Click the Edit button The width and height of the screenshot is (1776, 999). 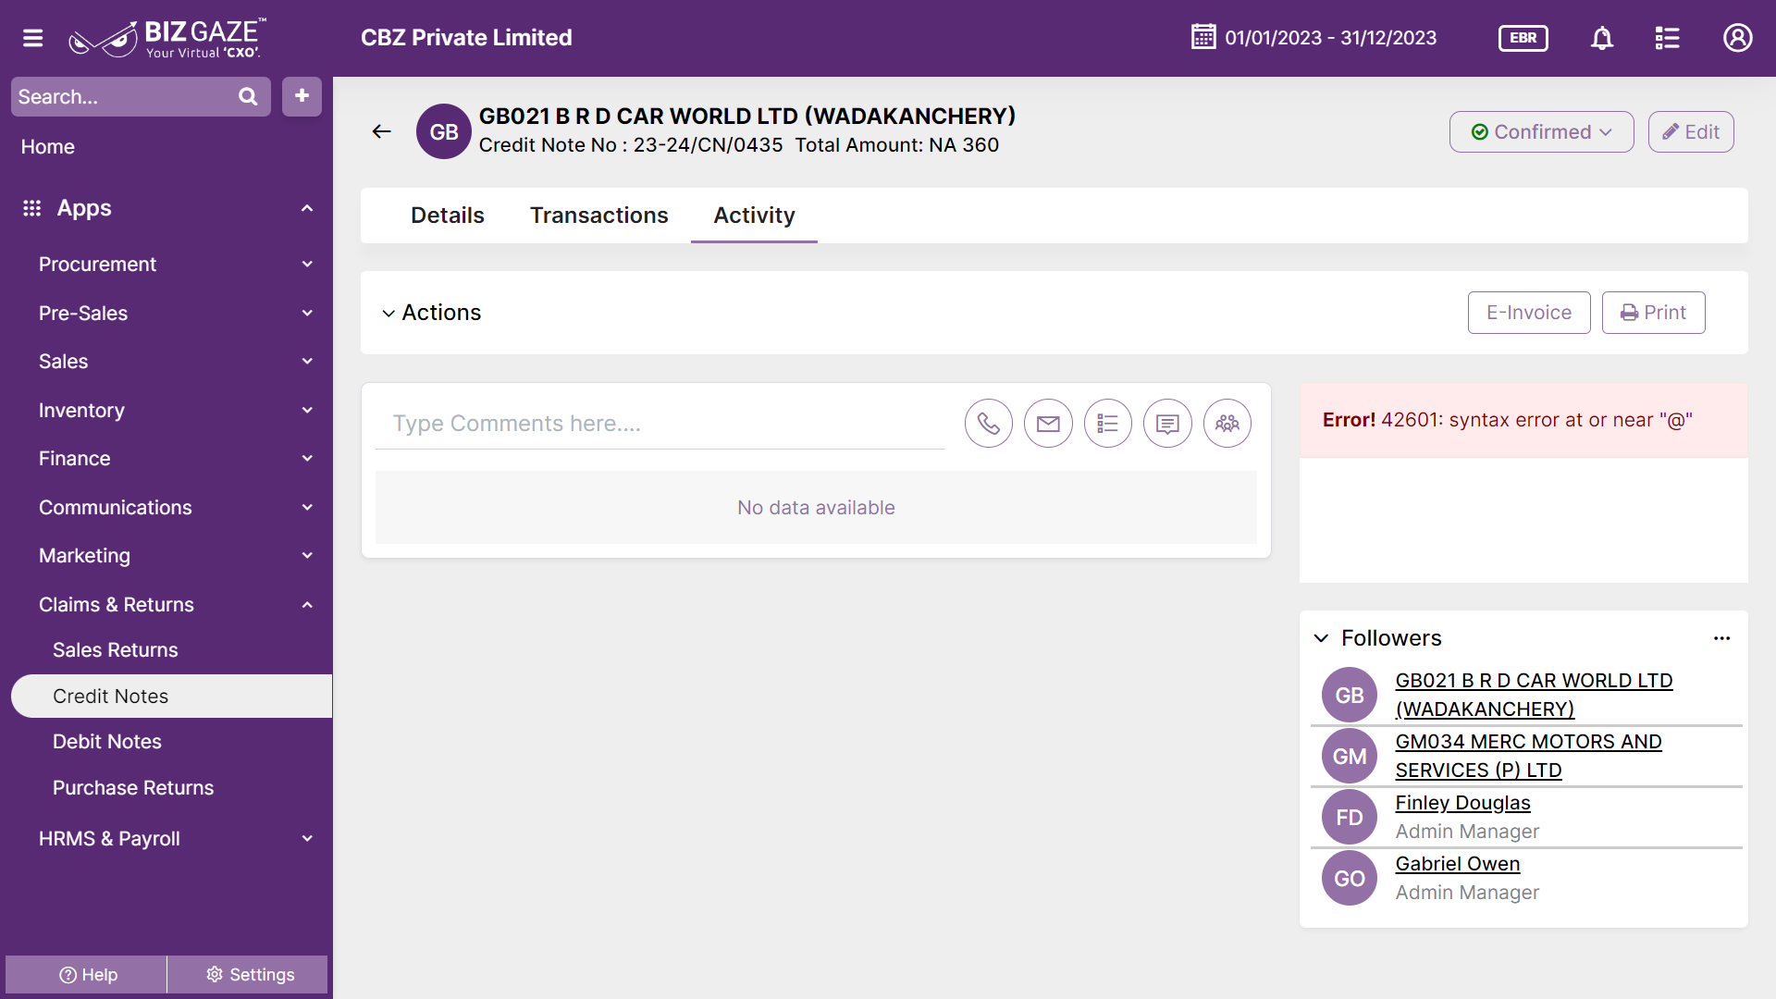(1691, 132)
